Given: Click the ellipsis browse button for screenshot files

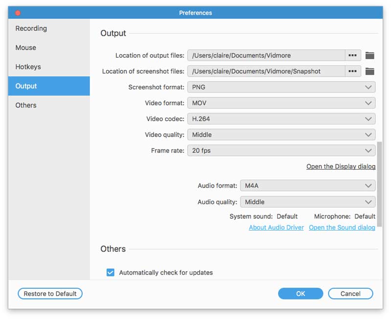Looking at the screenshot, I should (x=352, y=71).
